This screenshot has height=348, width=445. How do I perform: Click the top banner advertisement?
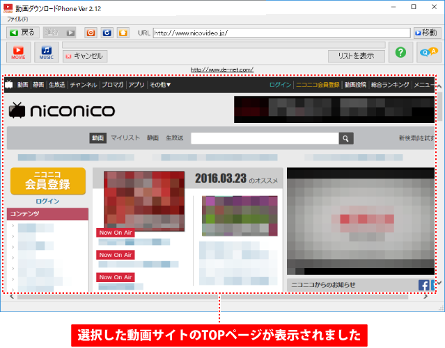tap(334, 109)
